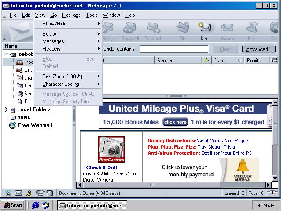Select the Drafts folder
The image size is (281, 211).
click(x=25, y=78)
